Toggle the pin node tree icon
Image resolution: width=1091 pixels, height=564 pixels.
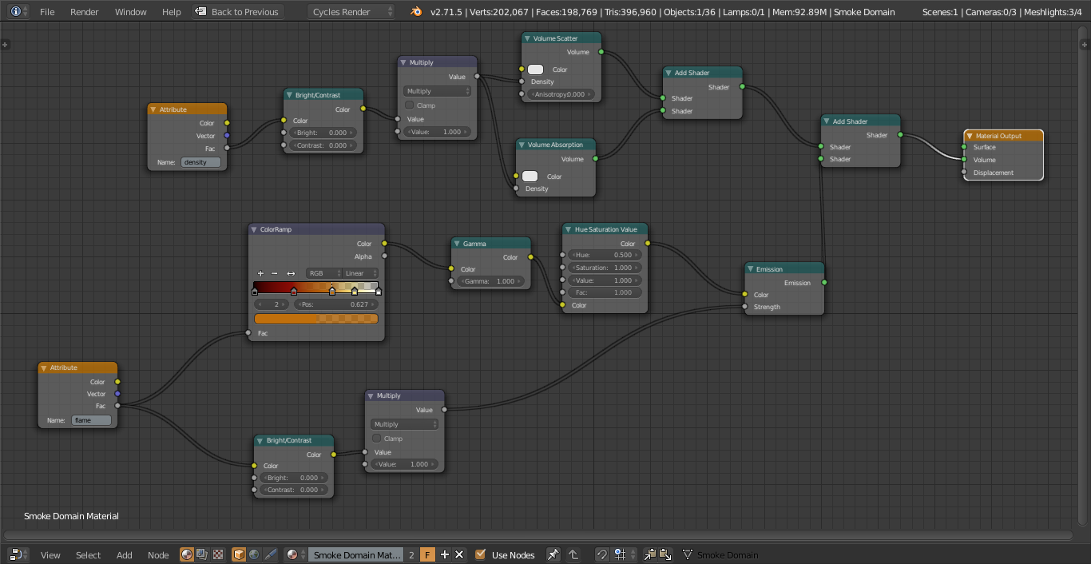[553, 554]
